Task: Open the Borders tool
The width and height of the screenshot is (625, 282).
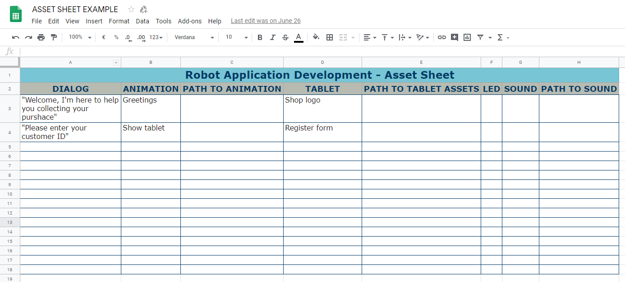Action: click(x=330, y=37)
